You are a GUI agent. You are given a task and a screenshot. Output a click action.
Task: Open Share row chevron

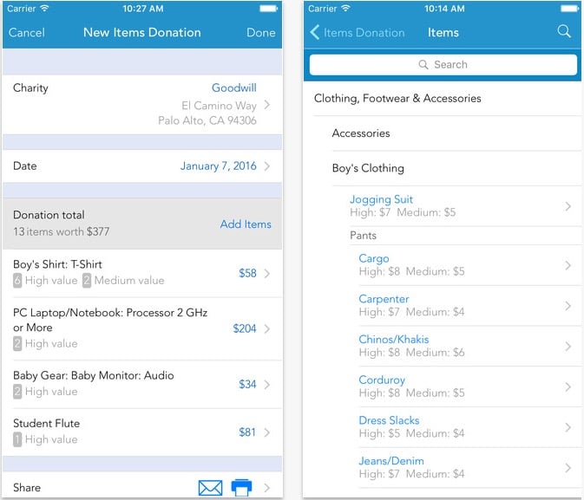tap(266, 488)
